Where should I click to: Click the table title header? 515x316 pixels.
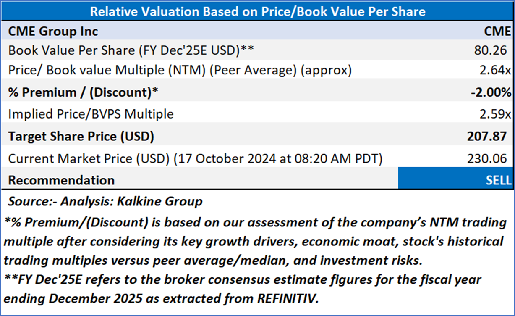pos(257,11)
